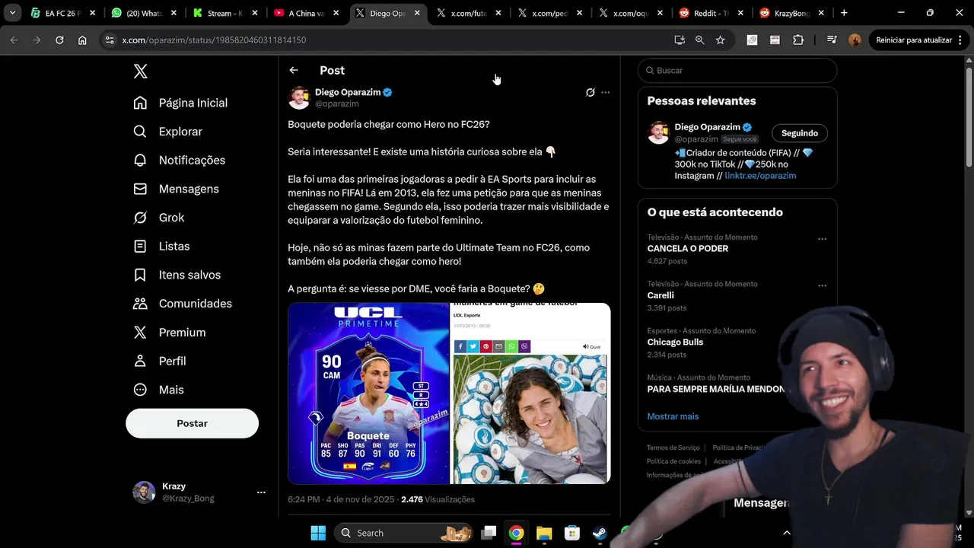Open linktr.ee/oparazim link
Viewport: 974px width, 548px height.
coord(760,176)
